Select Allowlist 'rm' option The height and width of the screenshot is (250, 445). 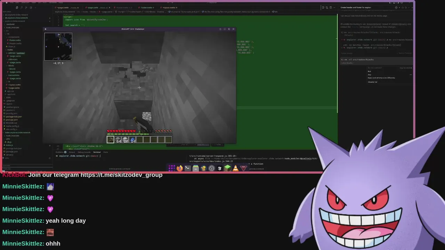tap(372, 82)
